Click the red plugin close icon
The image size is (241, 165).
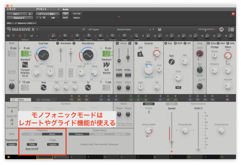pos(234,14)
